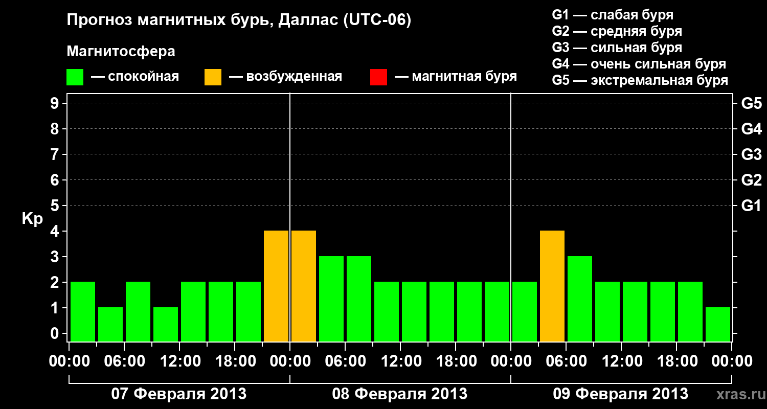
Task: Click the right-axis 'G2' label at Kp 6 level
Action: (x=751, y=180)
